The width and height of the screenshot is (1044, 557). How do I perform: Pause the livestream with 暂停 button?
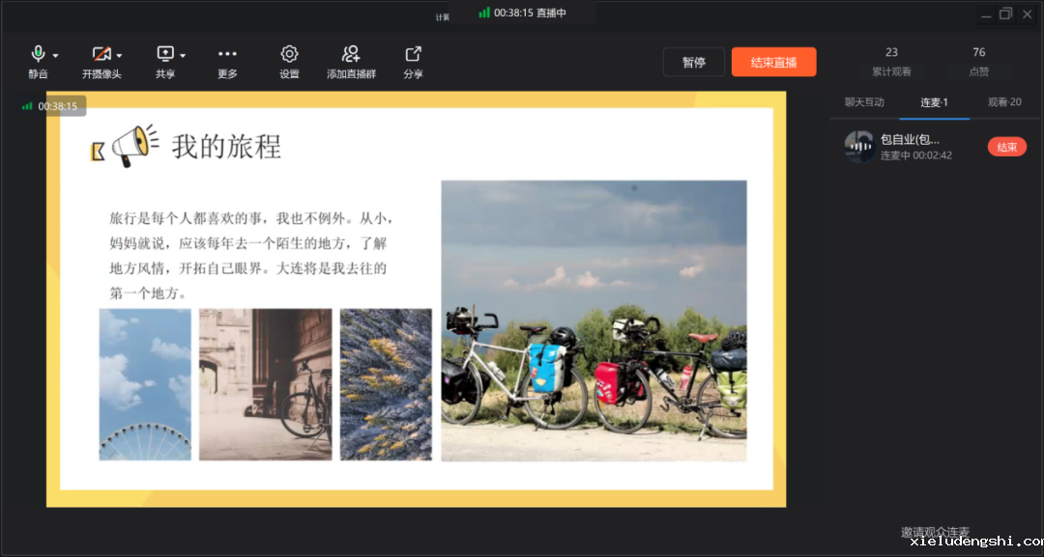[693, 62]
